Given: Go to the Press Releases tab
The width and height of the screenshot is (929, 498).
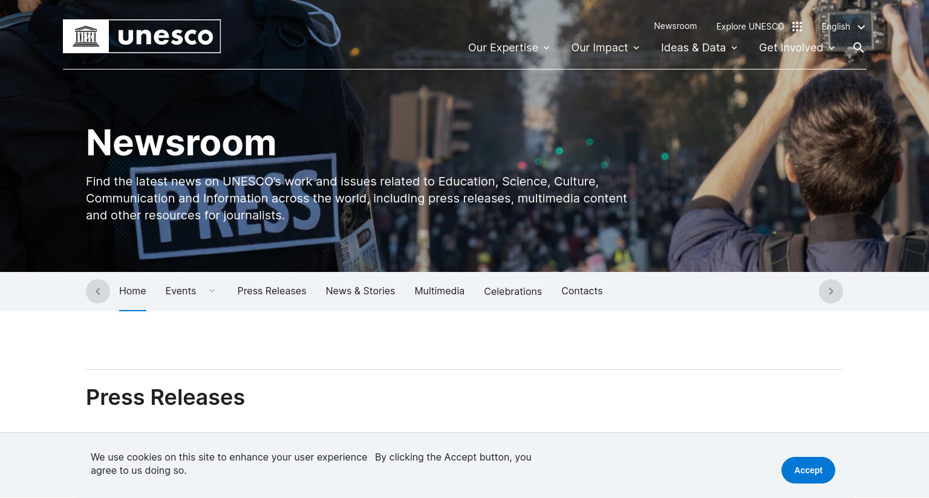Looking at the screenshot, I should click(272, 291).
